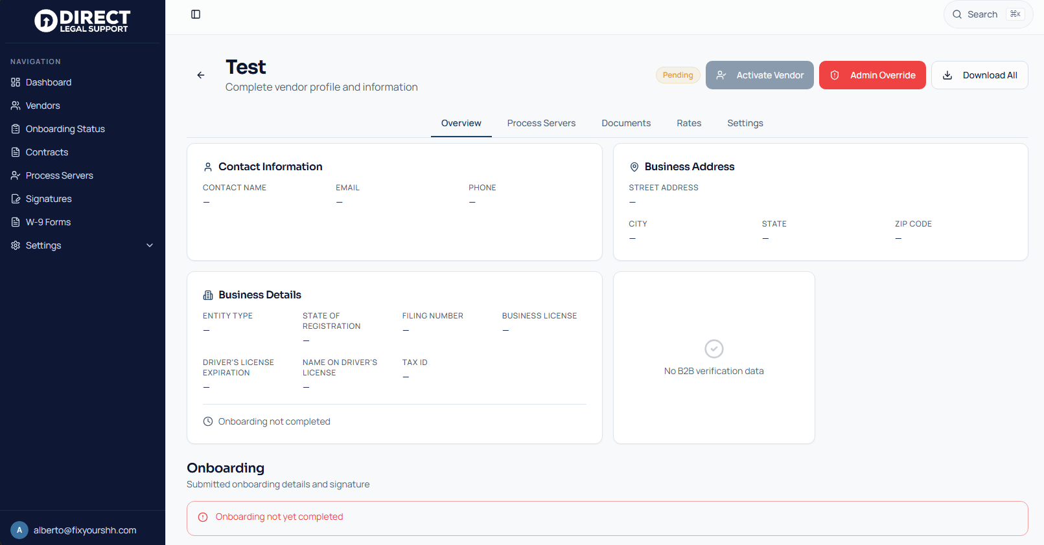Toggle the sidebar collapse icon

pos(196,14)
